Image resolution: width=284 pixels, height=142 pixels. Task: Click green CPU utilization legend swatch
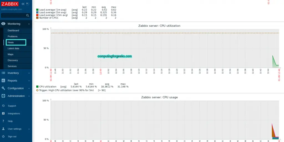click(x=37, y=87)
